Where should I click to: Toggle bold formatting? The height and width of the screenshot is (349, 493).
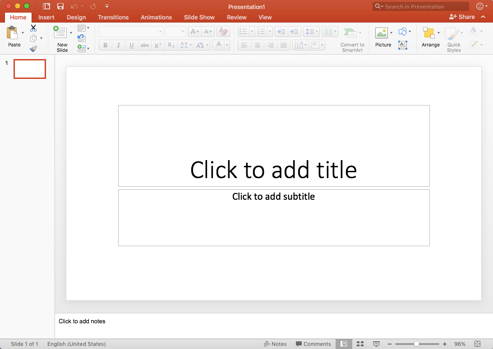(x=105, y=45)
